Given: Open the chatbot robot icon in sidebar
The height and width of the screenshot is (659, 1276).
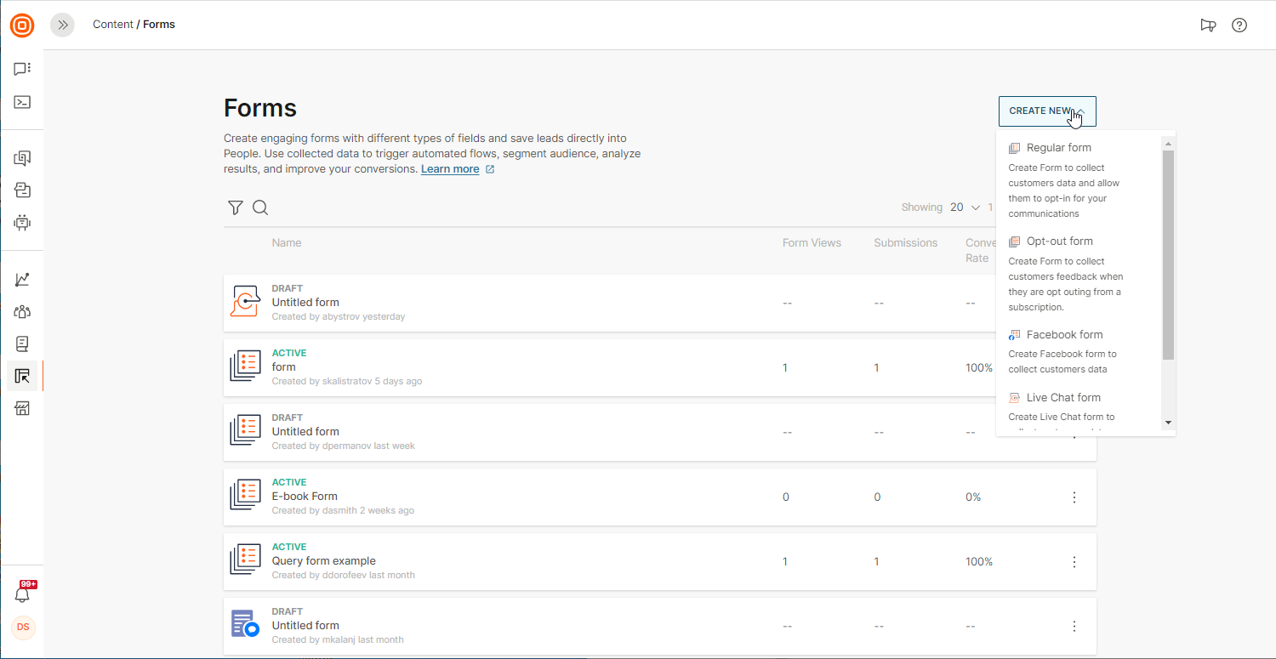Looking at the screenshot, I should [x=22, y=223].
